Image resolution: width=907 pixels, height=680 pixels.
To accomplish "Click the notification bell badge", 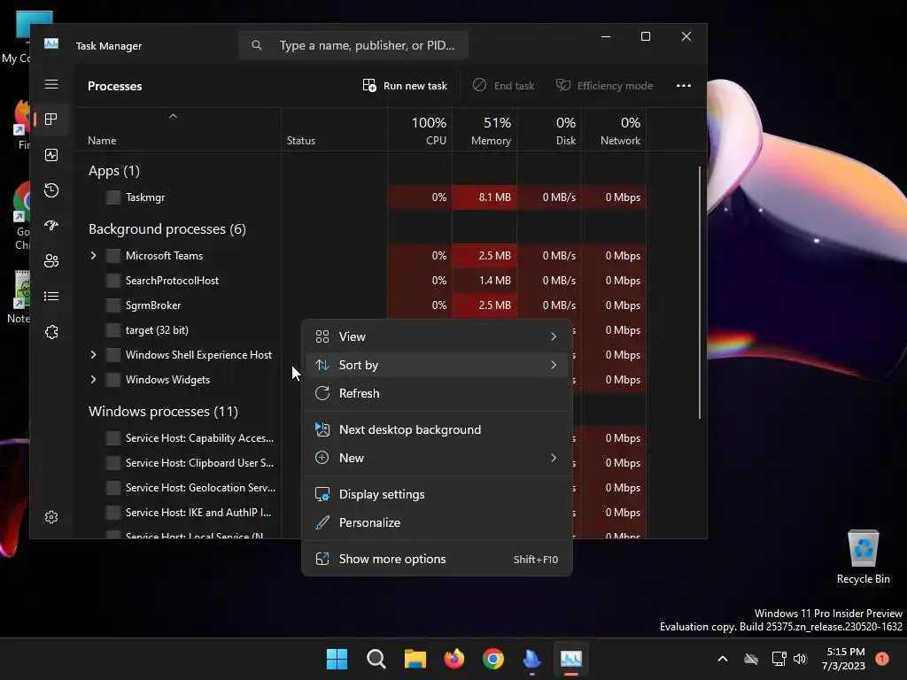I will click(882, 659).
